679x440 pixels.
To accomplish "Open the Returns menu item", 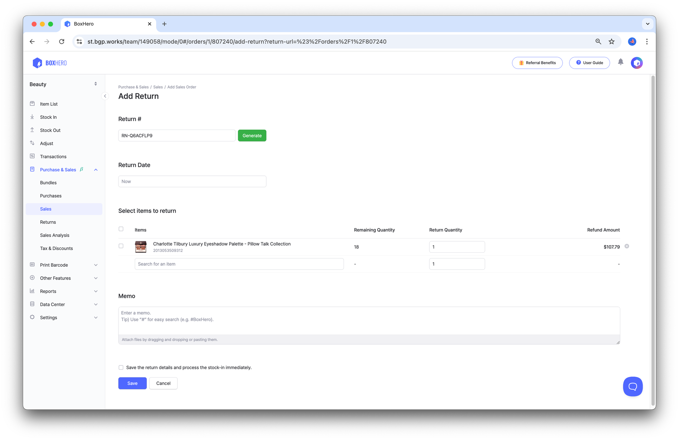I will [x=48, y=222].
